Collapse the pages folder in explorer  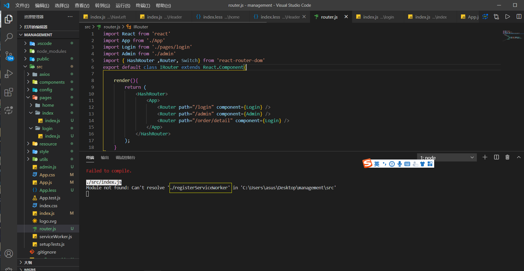pos(45,97)
